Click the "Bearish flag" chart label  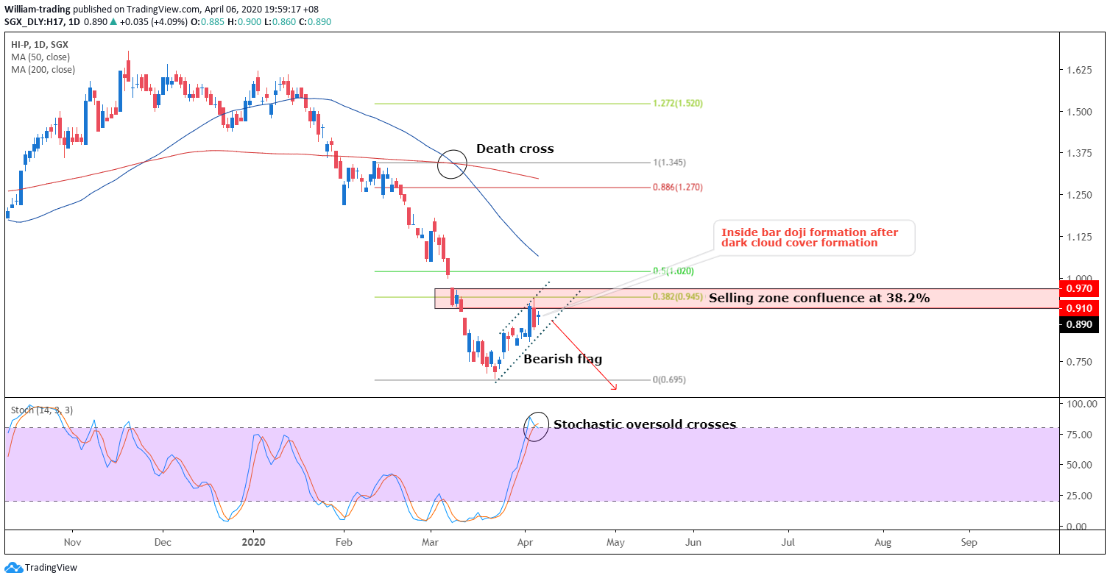[x=562, y=359]
